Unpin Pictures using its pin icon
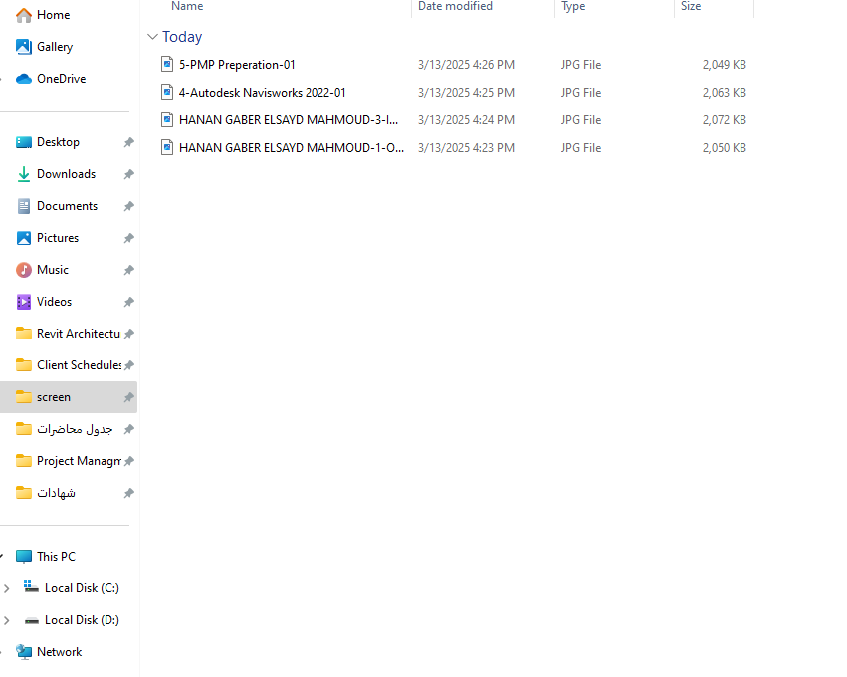The width and height of the screenshot is (847, 677). click(x=128, y=238)
